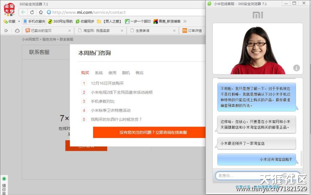Viewport: 311px width, 195px height.
Task: Click the 360 browser icon in chat title bar
Action: point(209,3)
